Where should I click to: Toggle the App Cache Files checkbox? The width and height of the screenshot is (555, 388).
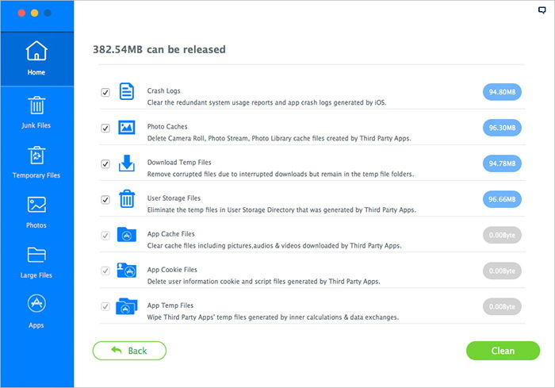(x=105, y=236)
